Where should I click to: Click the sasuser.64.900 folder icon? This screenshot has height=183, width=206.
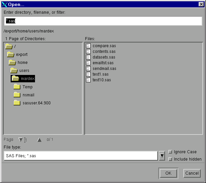pos(17,103)
